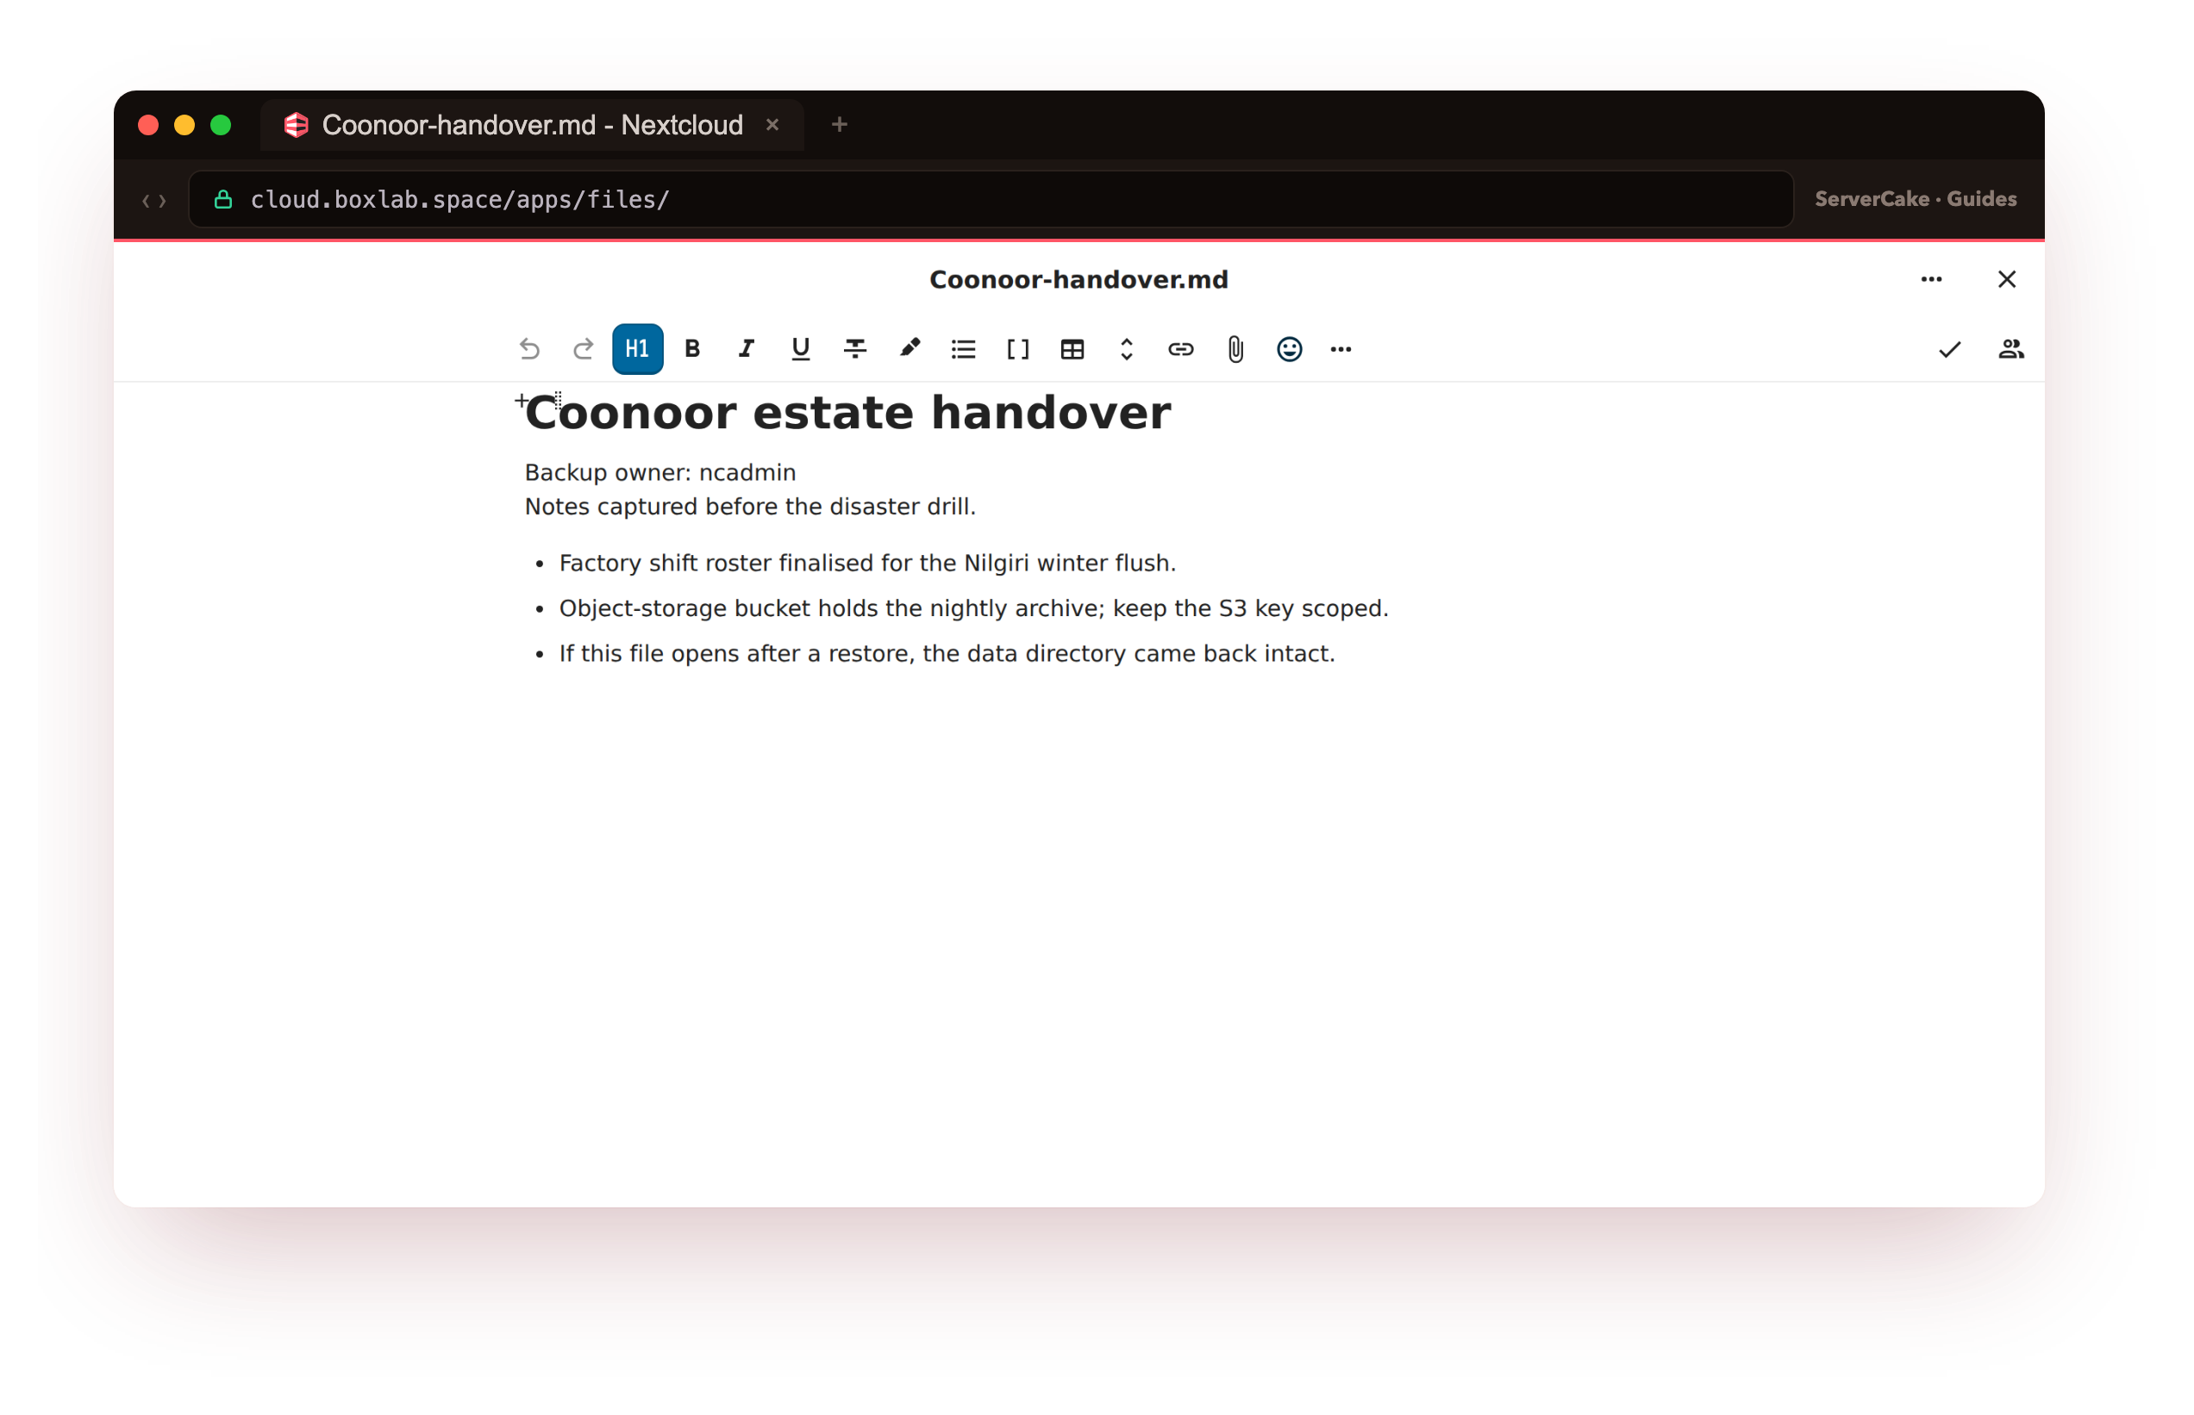Click the 'Backup owner: ncadmin' line
The image size is (2194, 1415).
(x=660, y=472)
